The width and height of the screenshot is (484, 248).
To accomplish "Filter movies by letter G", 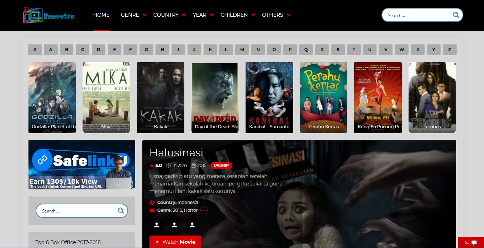I will 146,50.
